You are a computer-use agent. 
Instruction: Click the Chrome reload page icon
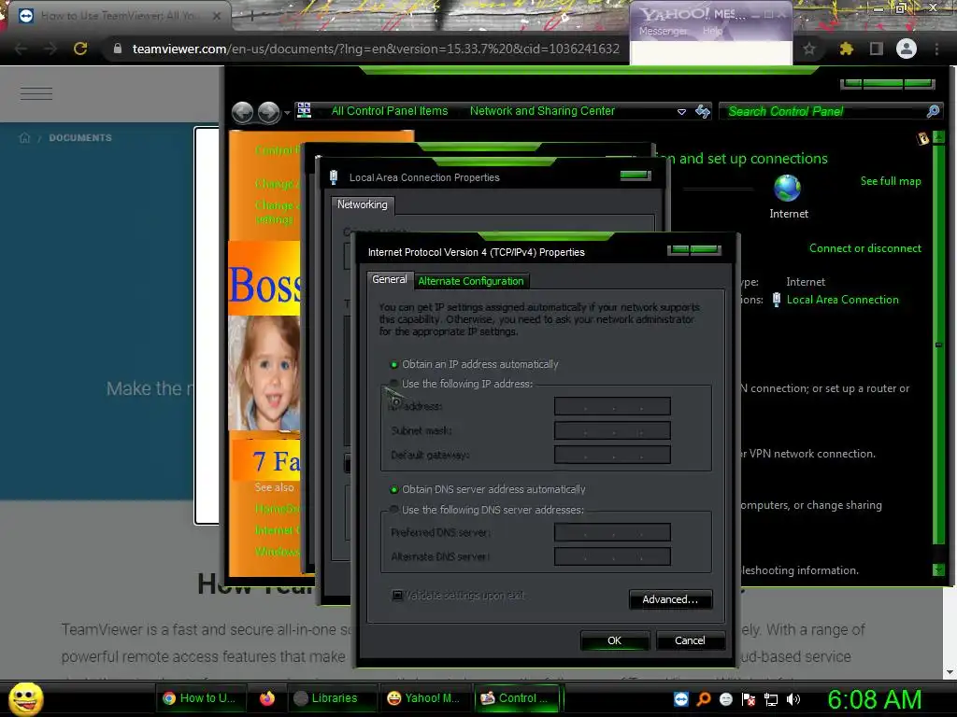80,49
